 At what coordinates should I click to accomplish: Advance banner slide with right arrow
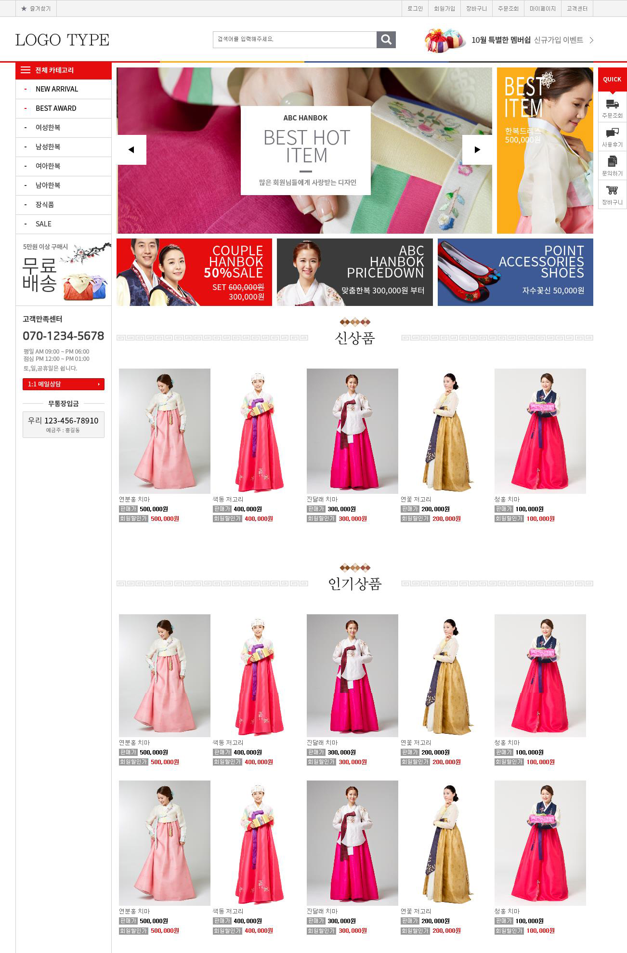tap(477, 150)
